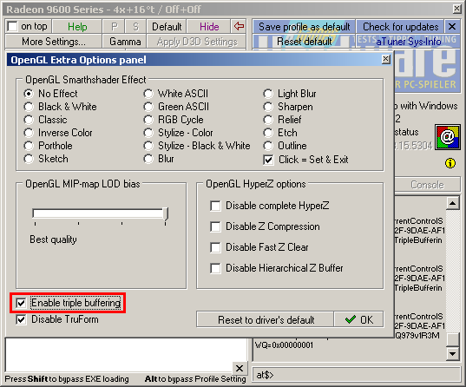
Task: Check Disable Fast Z Clear
Action: coord(215,247)
